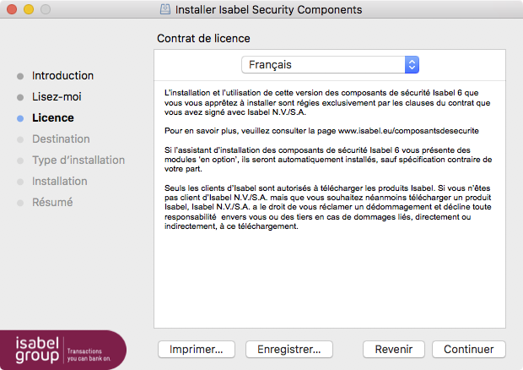Click the Introduction step bullet

pyautogui.click(x=20, y=76)
